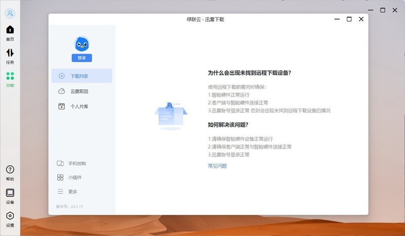Select 下载列表 download list menu item
The height and width of the screenshot is (236, 405).
82,76
